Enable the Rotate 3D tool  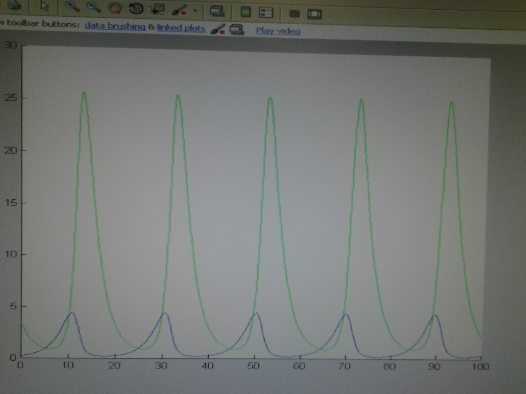coord(136,9)
